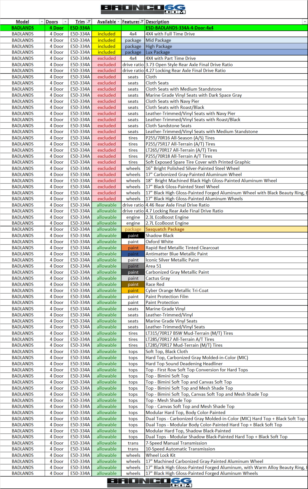
Task: Click the Bronco6G logo at the bottom
Action: (150, 483)
